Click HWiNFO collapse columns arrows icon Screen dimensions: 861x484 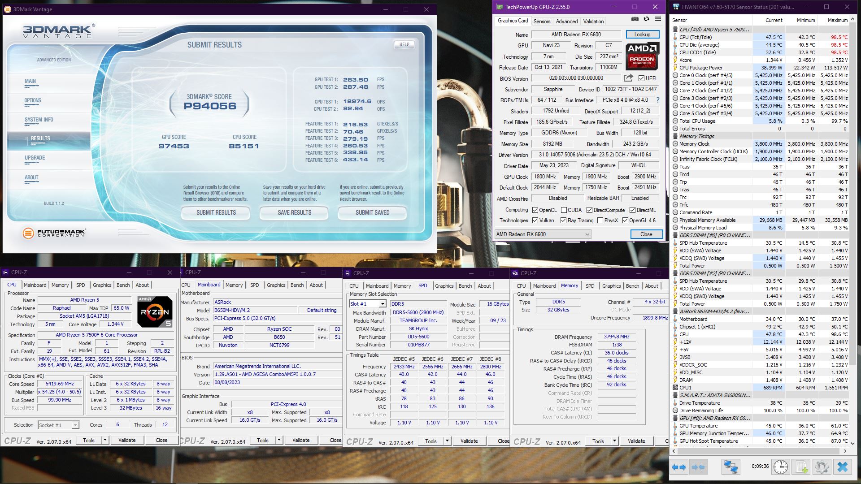(698, 467)
